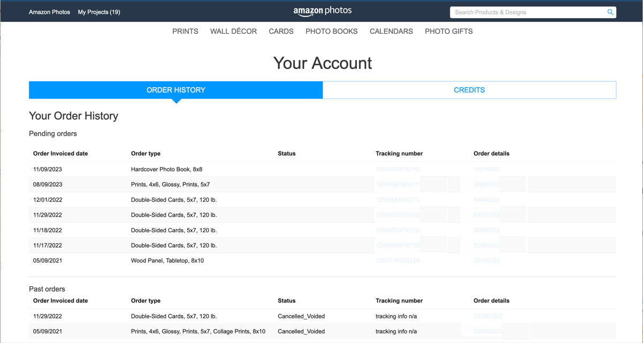The image size is (643, 343).
Task: Open order details for the 05/09/2021 past order
Action: (489, 331)
